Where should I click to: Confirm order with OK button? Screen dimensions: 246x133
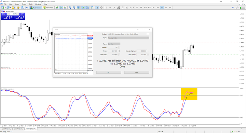pos(109,72)
